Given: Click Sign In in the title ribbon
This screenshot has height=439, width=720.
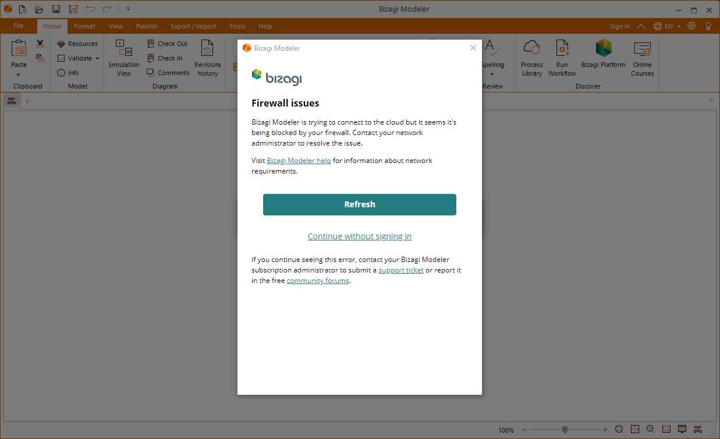Looking at the screenshot, I should point(620,26).
